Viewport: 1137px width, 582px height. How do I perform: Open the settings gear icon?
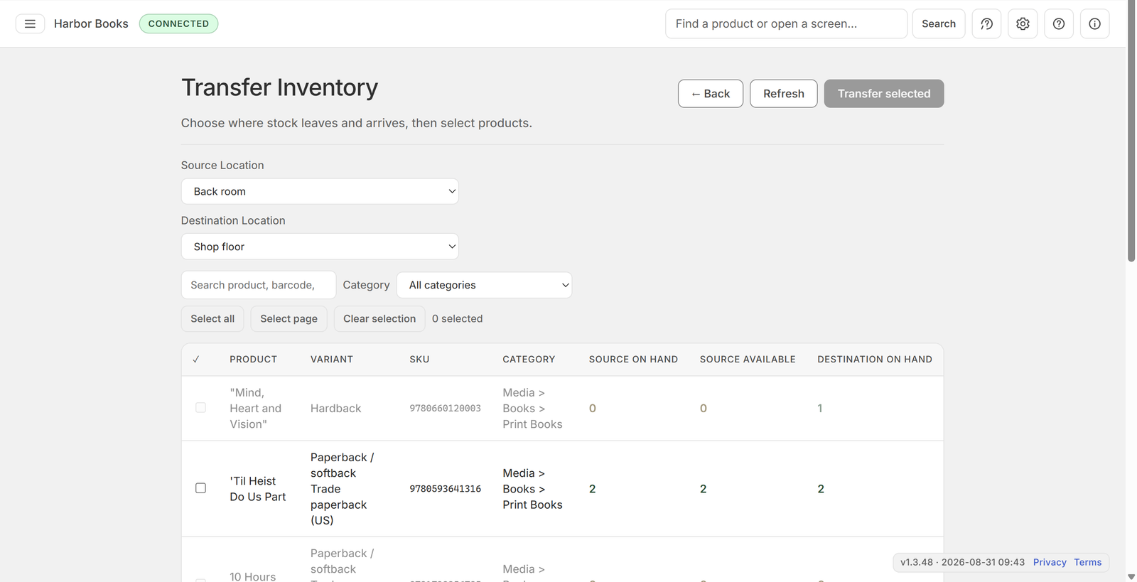pos(1023,23)
